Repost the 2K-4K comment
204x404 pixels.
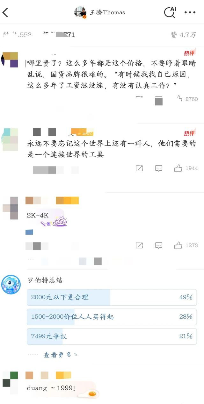[139, 245]
